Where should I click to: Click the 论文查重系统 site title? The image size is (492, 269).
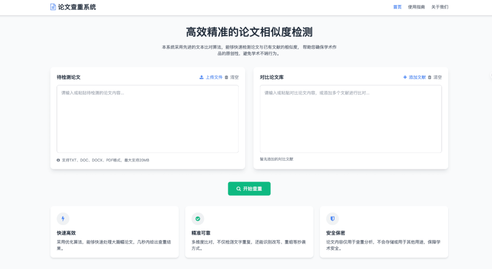coord(77,7)
